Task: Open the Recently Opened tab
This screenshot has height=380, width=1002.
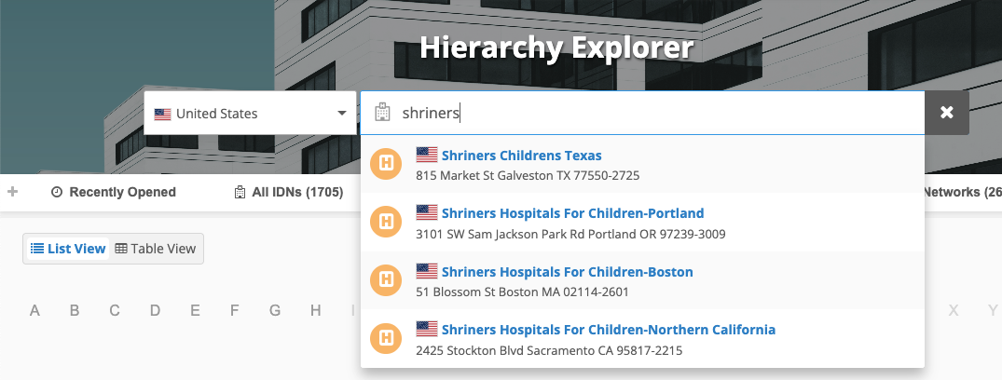Action: pyautogui.click(x=113, y=192)
